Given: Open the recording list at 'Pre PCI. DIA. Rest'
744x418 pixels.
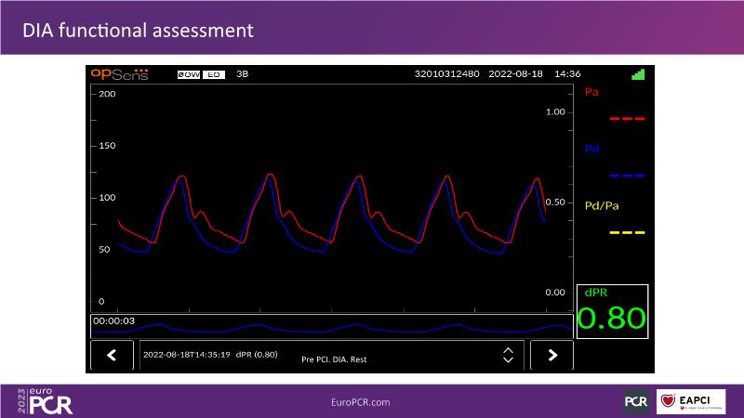Looking at the screenshot, I should 334,359.
